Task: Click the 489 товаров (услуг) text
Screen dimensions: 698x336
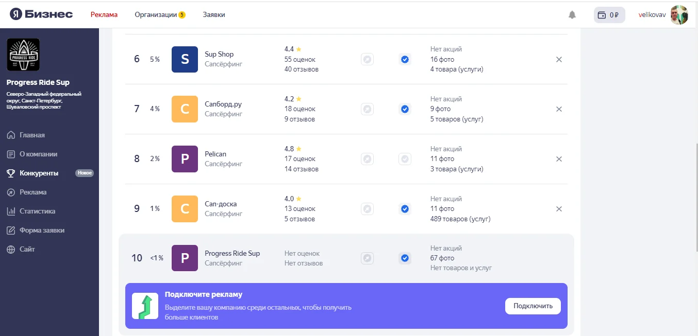Action: click(x=460, y=219)
